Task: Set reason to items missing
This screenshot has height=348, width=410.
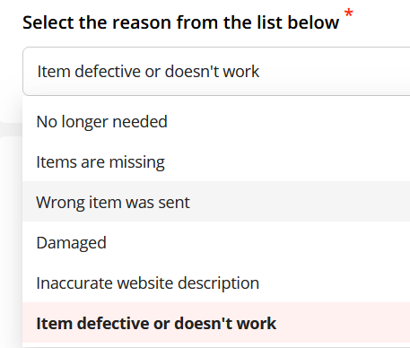Action: (216, 162)
